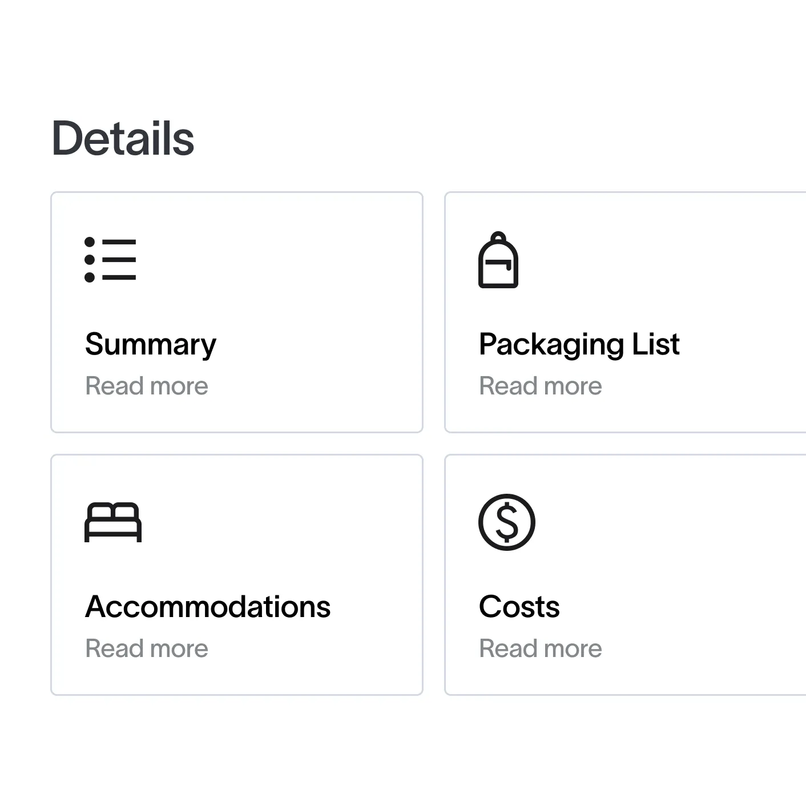Click the bulleted list Summary icon
This screenshot has width=806, height=806.
(x=110, y=260)
